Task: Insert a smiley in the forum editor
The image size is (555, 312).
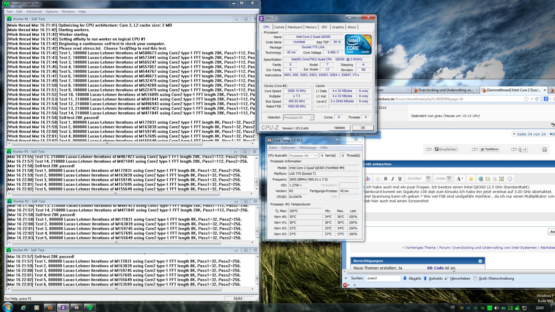Action: pyautogui.click(x=471, y=179)
